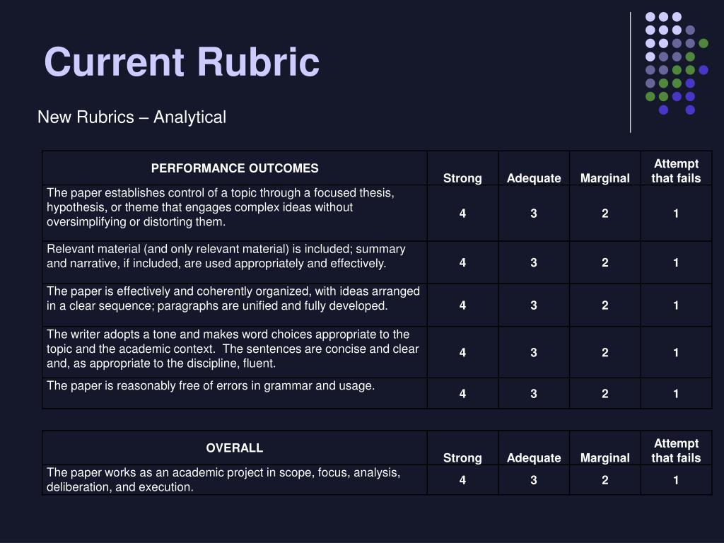Click "Marginal" header in the Overall table

coord(605,458)
